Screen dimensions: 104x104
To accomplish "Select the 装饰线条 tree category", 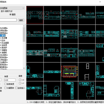I will [x=4, y=65].
